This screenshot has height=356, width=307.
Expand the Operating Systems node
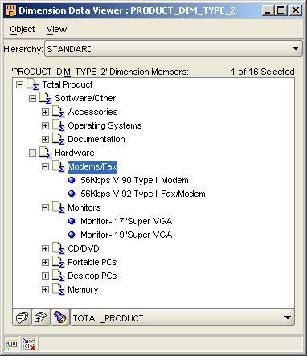tap(45, 125)
